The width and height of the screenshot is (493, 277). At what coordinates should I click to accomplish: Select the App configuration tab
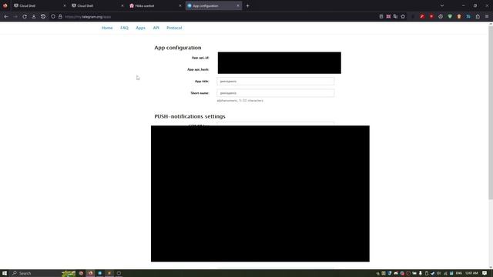point(213,5)
